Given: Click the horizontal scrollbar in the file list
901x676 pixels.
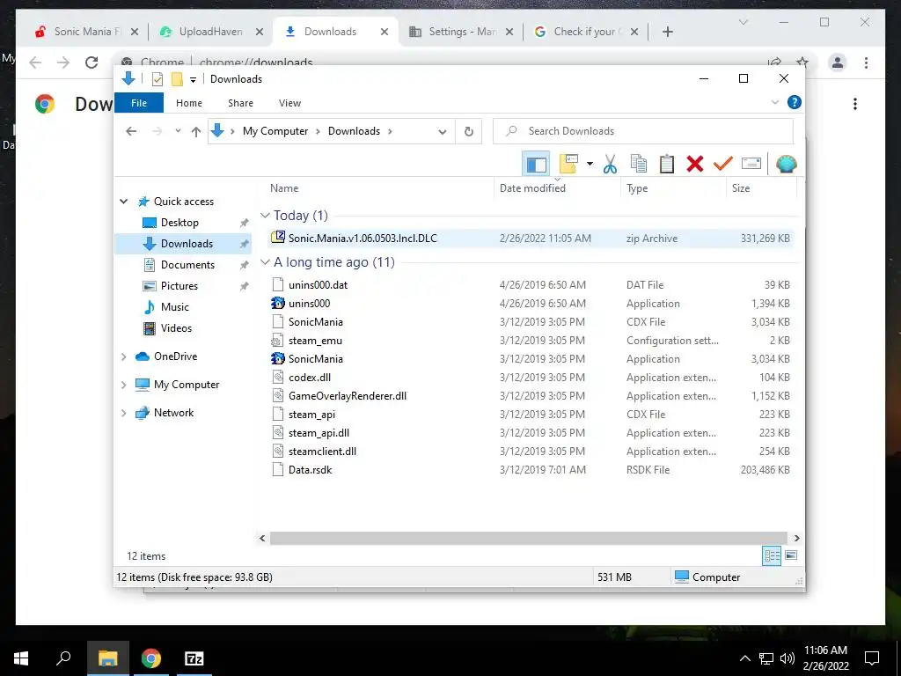Looking at the screenshot, I should (528, 538).
